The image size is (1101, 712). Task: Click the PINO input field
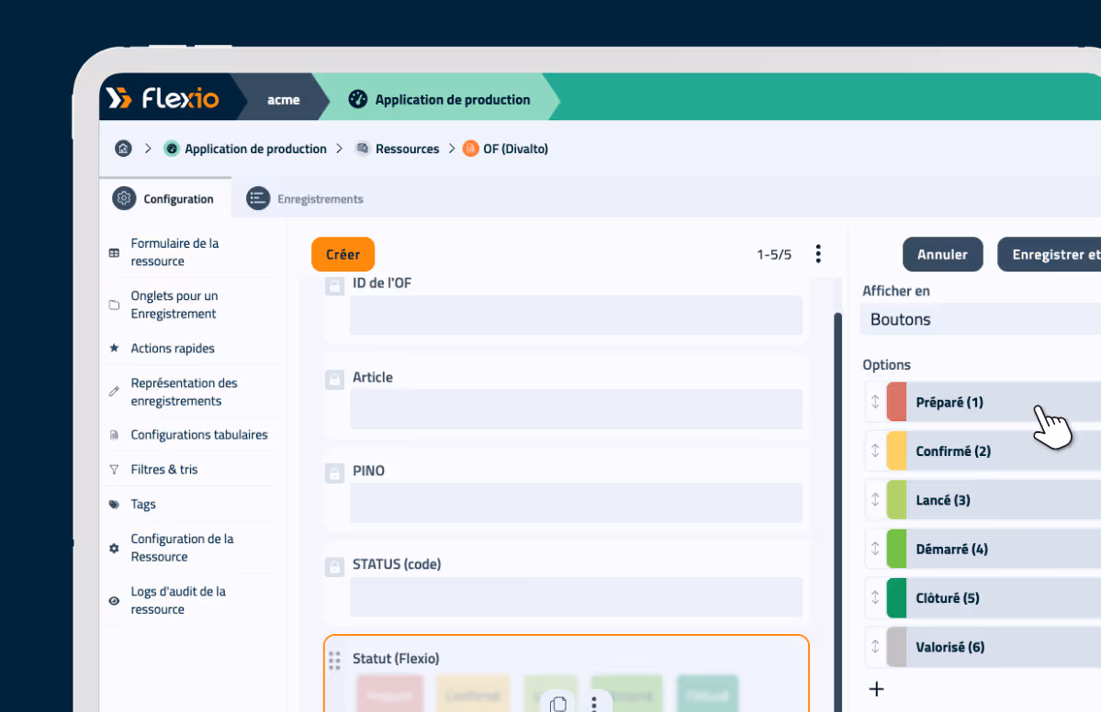[x=576, y=502]
